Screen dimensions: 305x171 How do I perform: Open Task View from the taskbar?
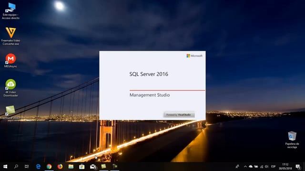pyautogui.click(x=27, y=167)
